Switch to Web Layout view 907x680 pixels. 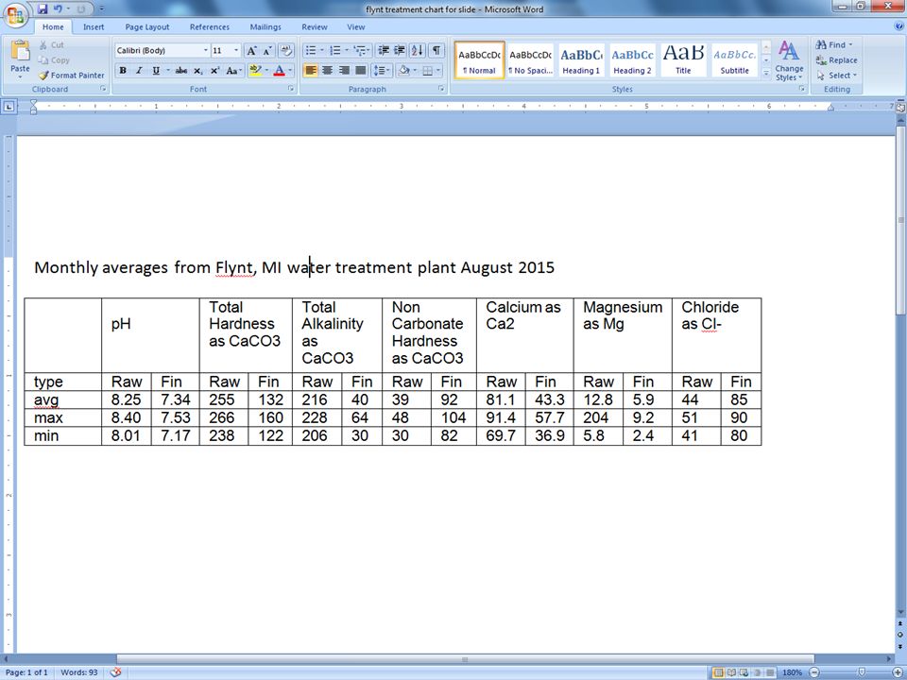744,672
